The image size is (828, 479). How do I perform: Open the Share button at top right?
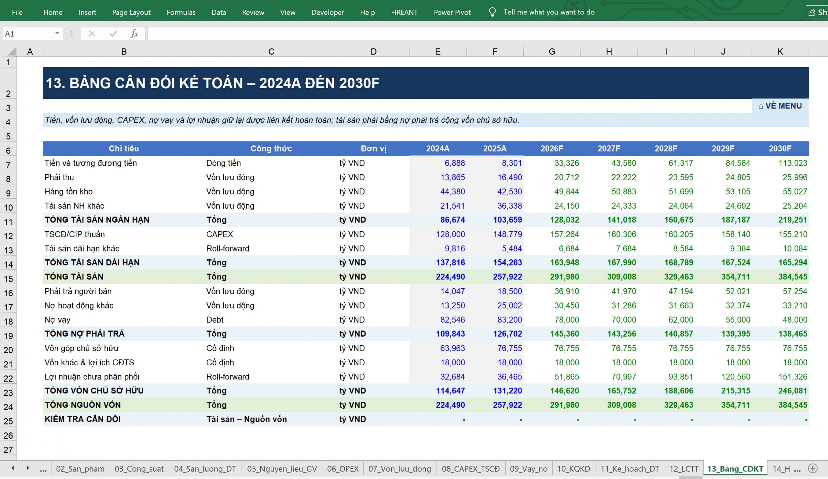(x=817, y=12)
